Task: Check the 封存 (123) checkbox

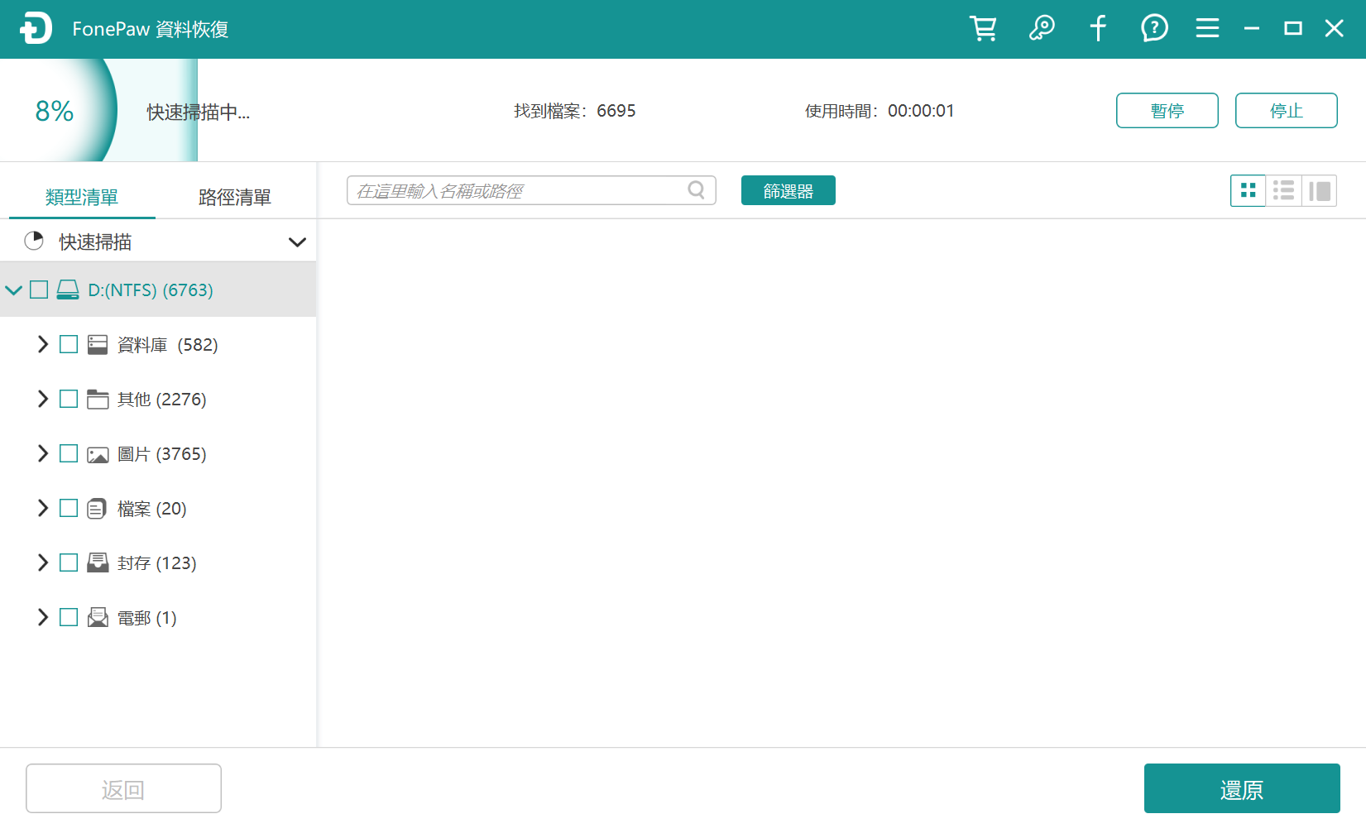Action: 69,563
